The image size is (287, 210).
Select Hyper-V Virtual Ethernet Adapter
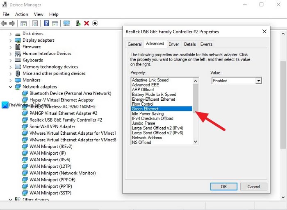(x=61, y=100)
